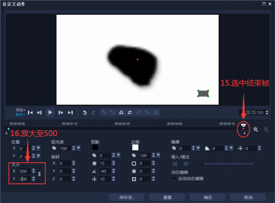Switch preview mode to 素材
Screen dimensions: 275x203
(x=20, y=115)
